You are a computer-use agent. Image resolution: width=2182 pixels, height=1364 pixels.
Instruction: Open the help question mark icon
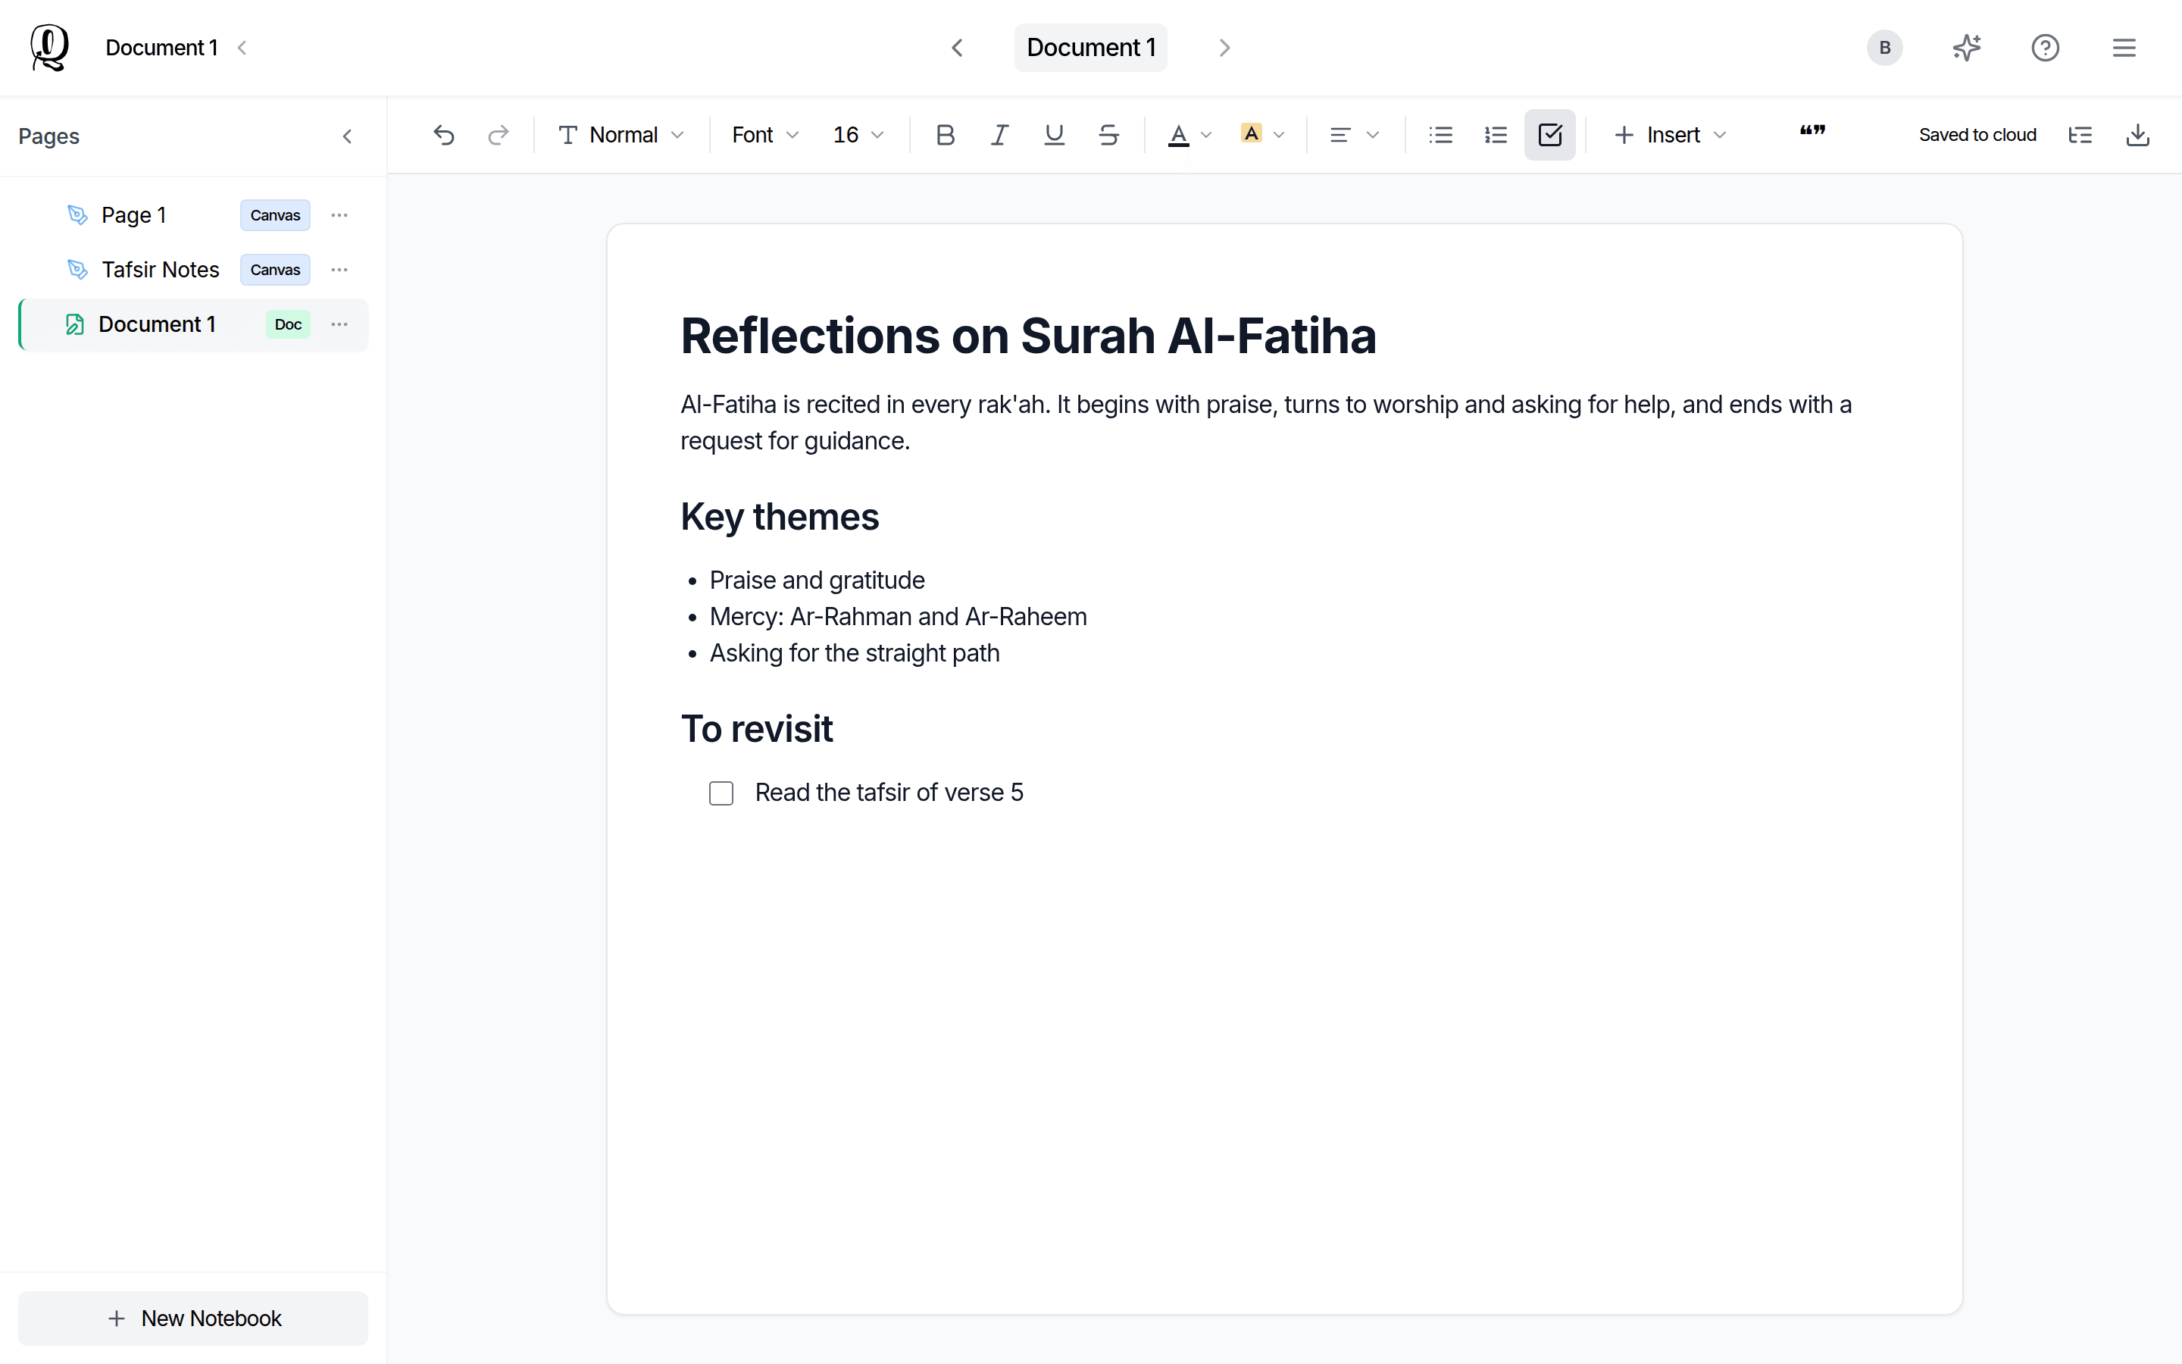tap(2045, 48)
